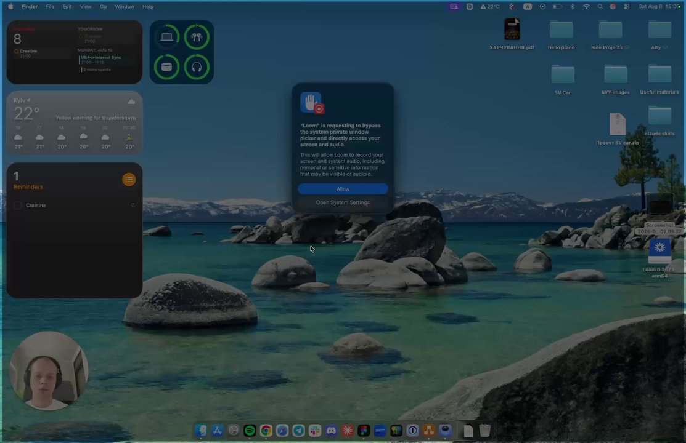Open Telegram from the Dock
Screen dimensions: 686x443
coord(298,431)
